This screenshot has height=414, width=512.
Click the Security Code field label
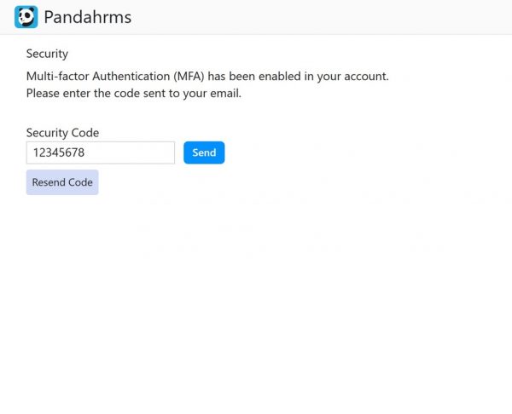[62, 133]
